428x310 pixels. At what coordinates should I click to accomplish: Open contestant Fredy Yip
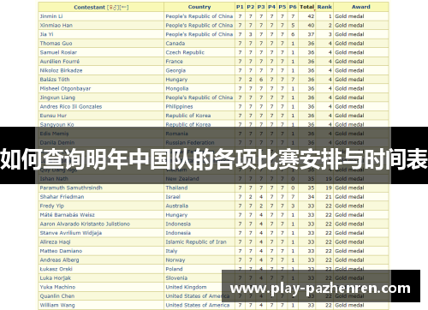[x=52, y=206]
